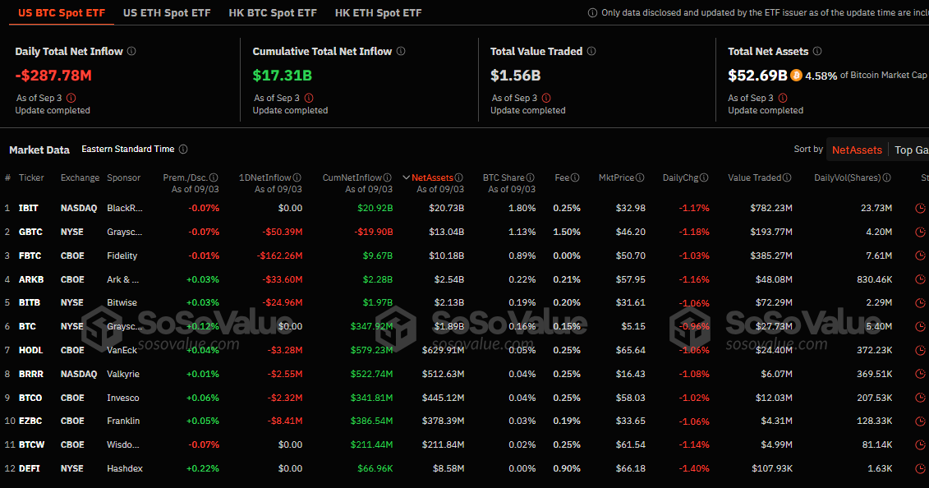The width and height of the screenshot is (929, 488).
Task: Open IBIT row clock history icon
Action: click(919, 208)
